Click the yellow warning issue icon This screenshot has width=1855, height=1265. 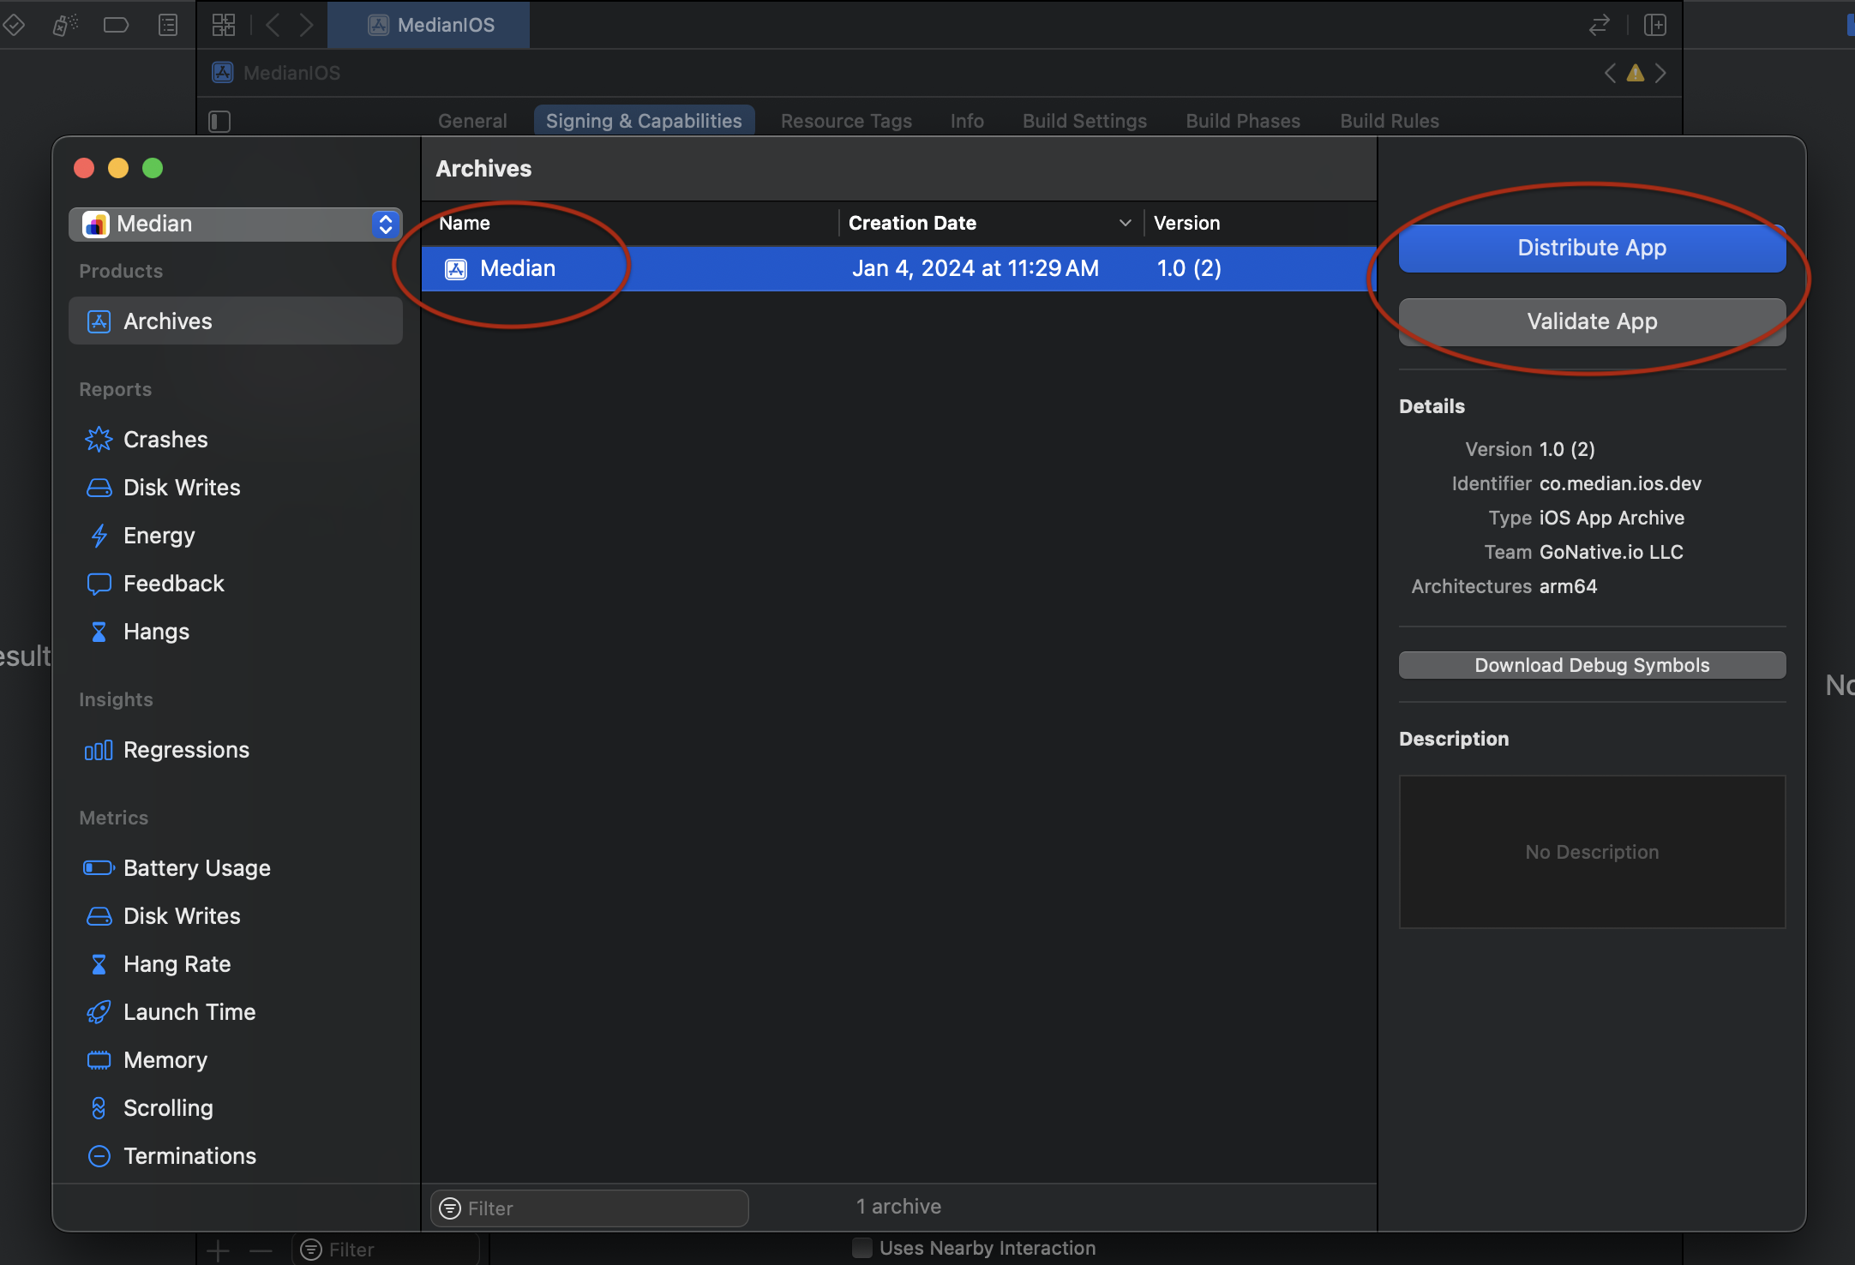[1636, 73]
